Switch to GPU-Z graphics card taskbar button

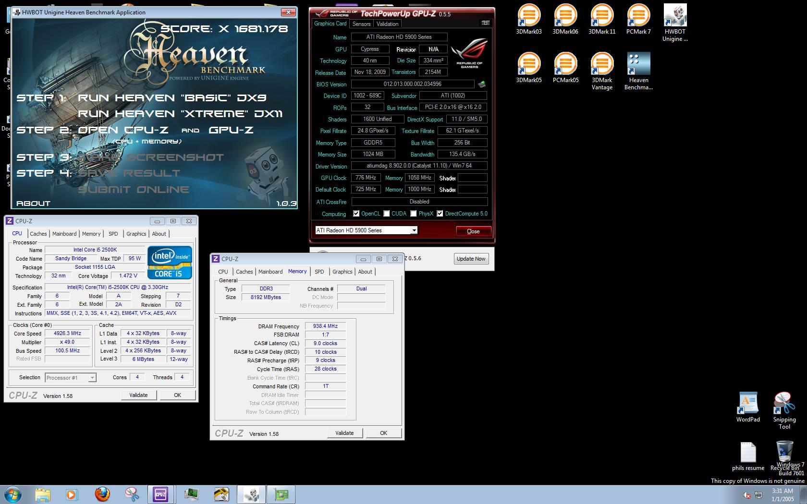[x=281, y=494]
